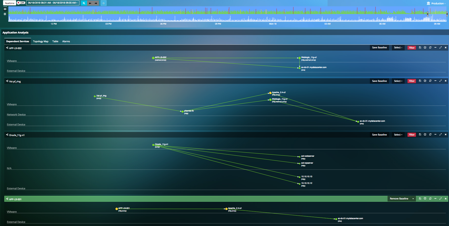The width and height of the screenshot is (449, 226).
Task: Save the APP-LB-001 panel with disk icon
Action: [420, 199]
